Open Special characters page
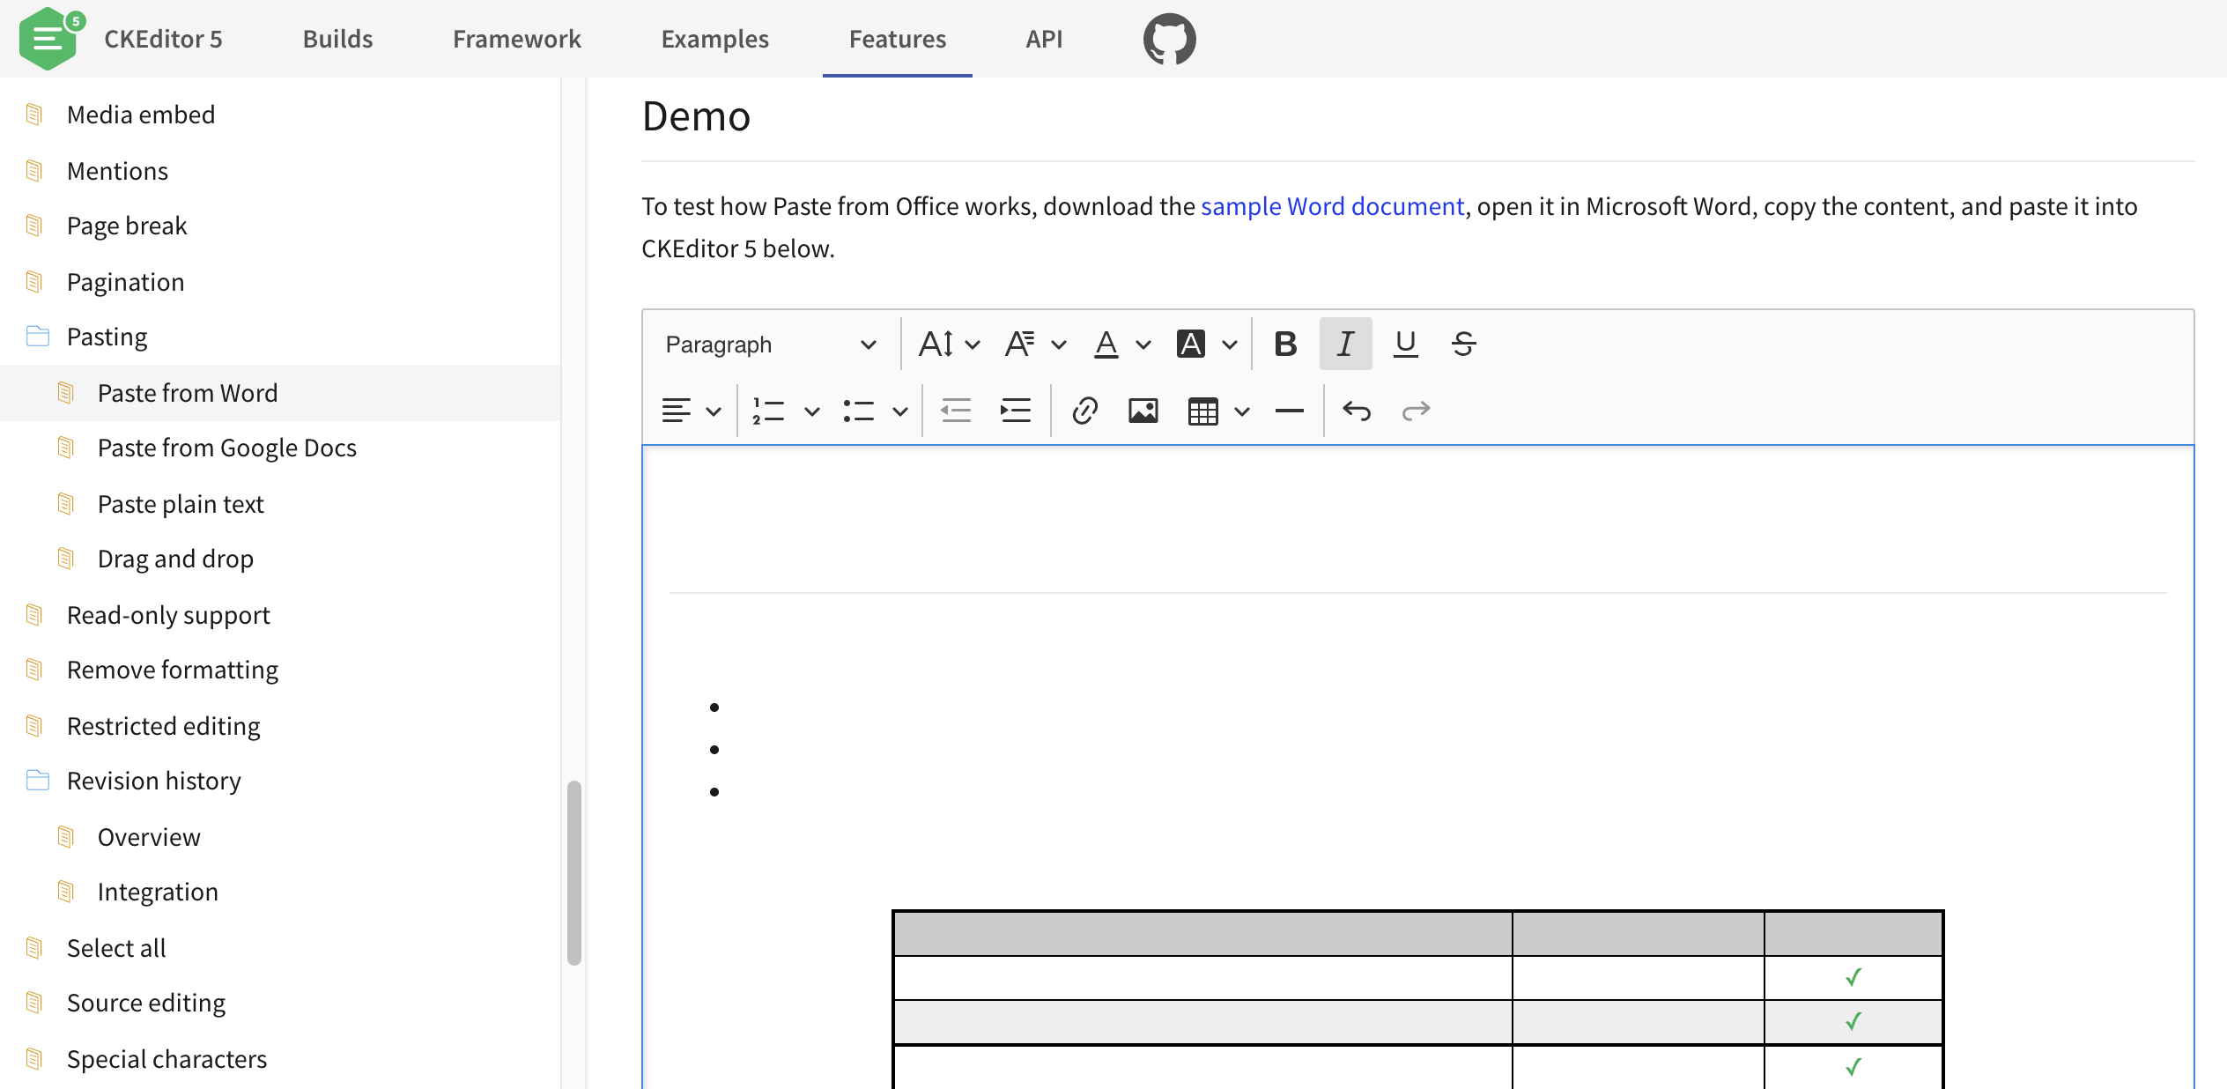The image size is (2227, 1089). (x=166, y=1059)
